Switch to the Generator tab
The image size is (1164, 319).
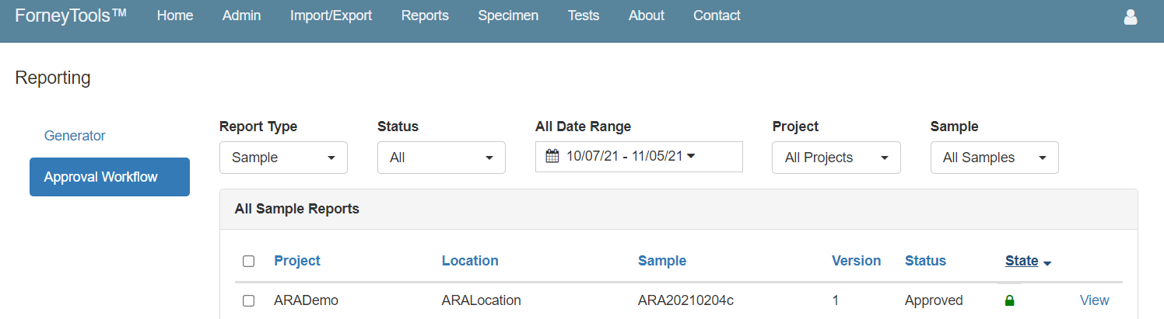coord(75,136)
